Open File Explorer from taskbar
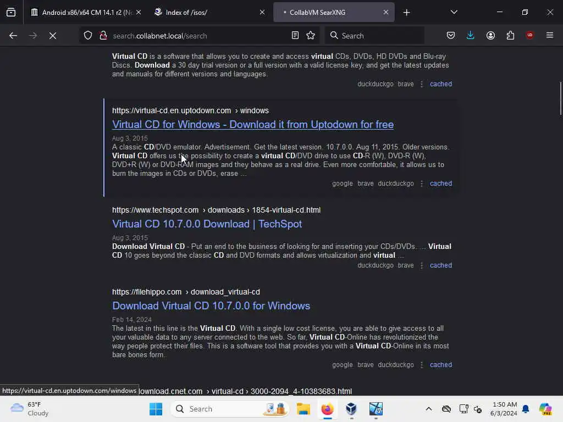563x422 pixels. point(303,409)
